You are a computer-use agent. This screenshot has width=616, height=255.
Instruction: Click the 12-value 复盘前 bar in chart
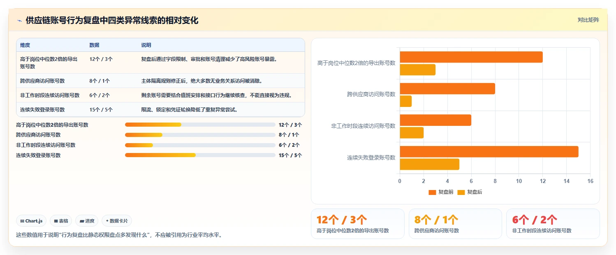tap(471, 57)
